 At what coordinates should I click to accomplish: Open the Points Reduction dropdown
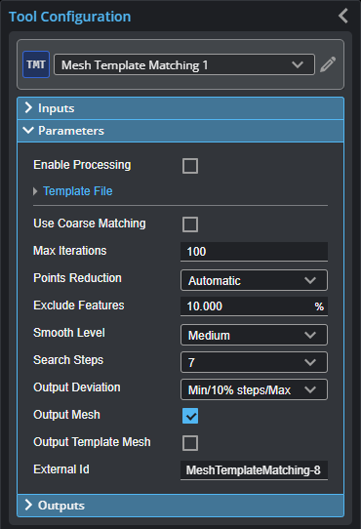point(254,280)
